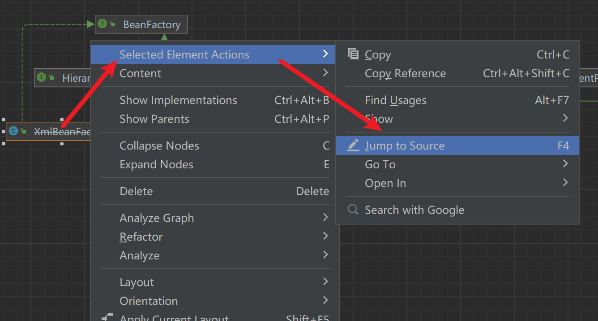Choose Collapse Nodes option
Image resolution: width=598 pixels, height=321 pixels.
click(159, 146)
